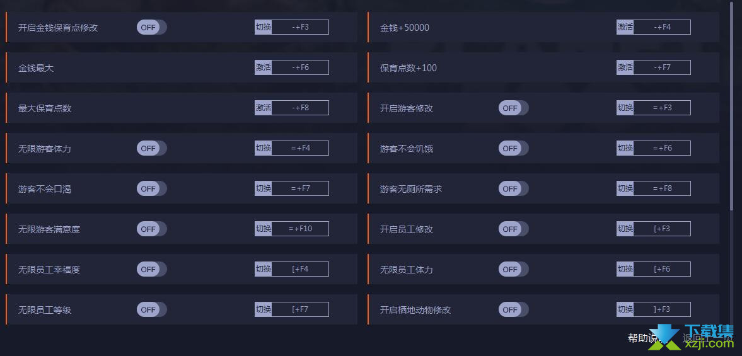
Task: Switch on 无限员工等级 toggle
Action: tap(151, 309)
